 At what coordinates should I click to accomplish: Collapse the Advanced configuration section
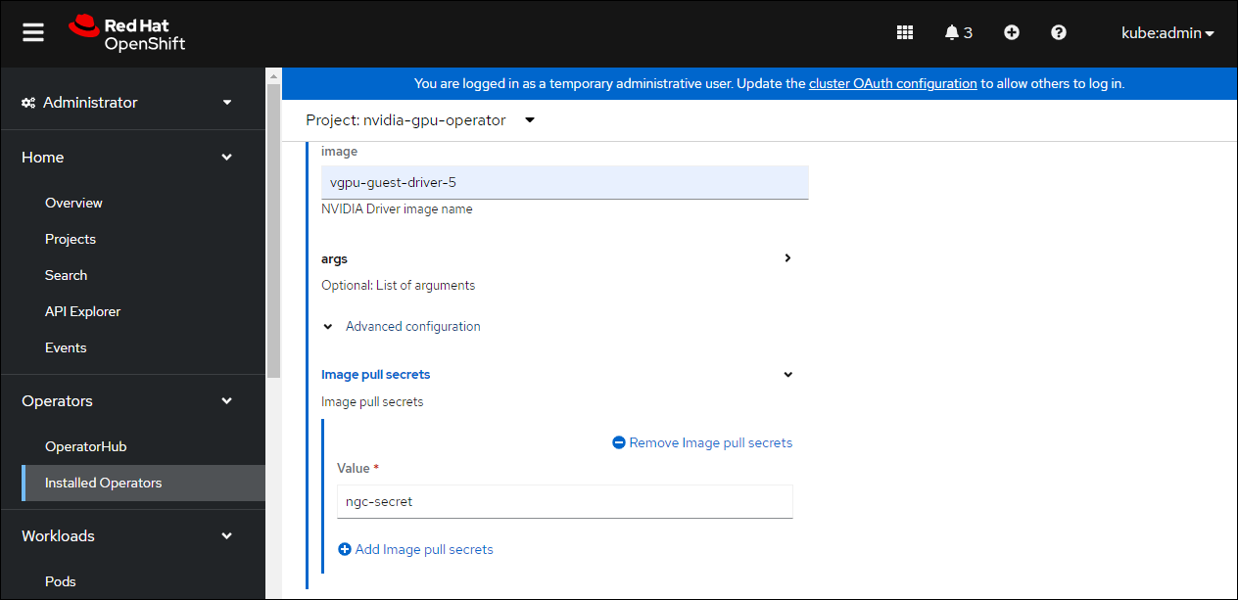(x=328, y=327)
